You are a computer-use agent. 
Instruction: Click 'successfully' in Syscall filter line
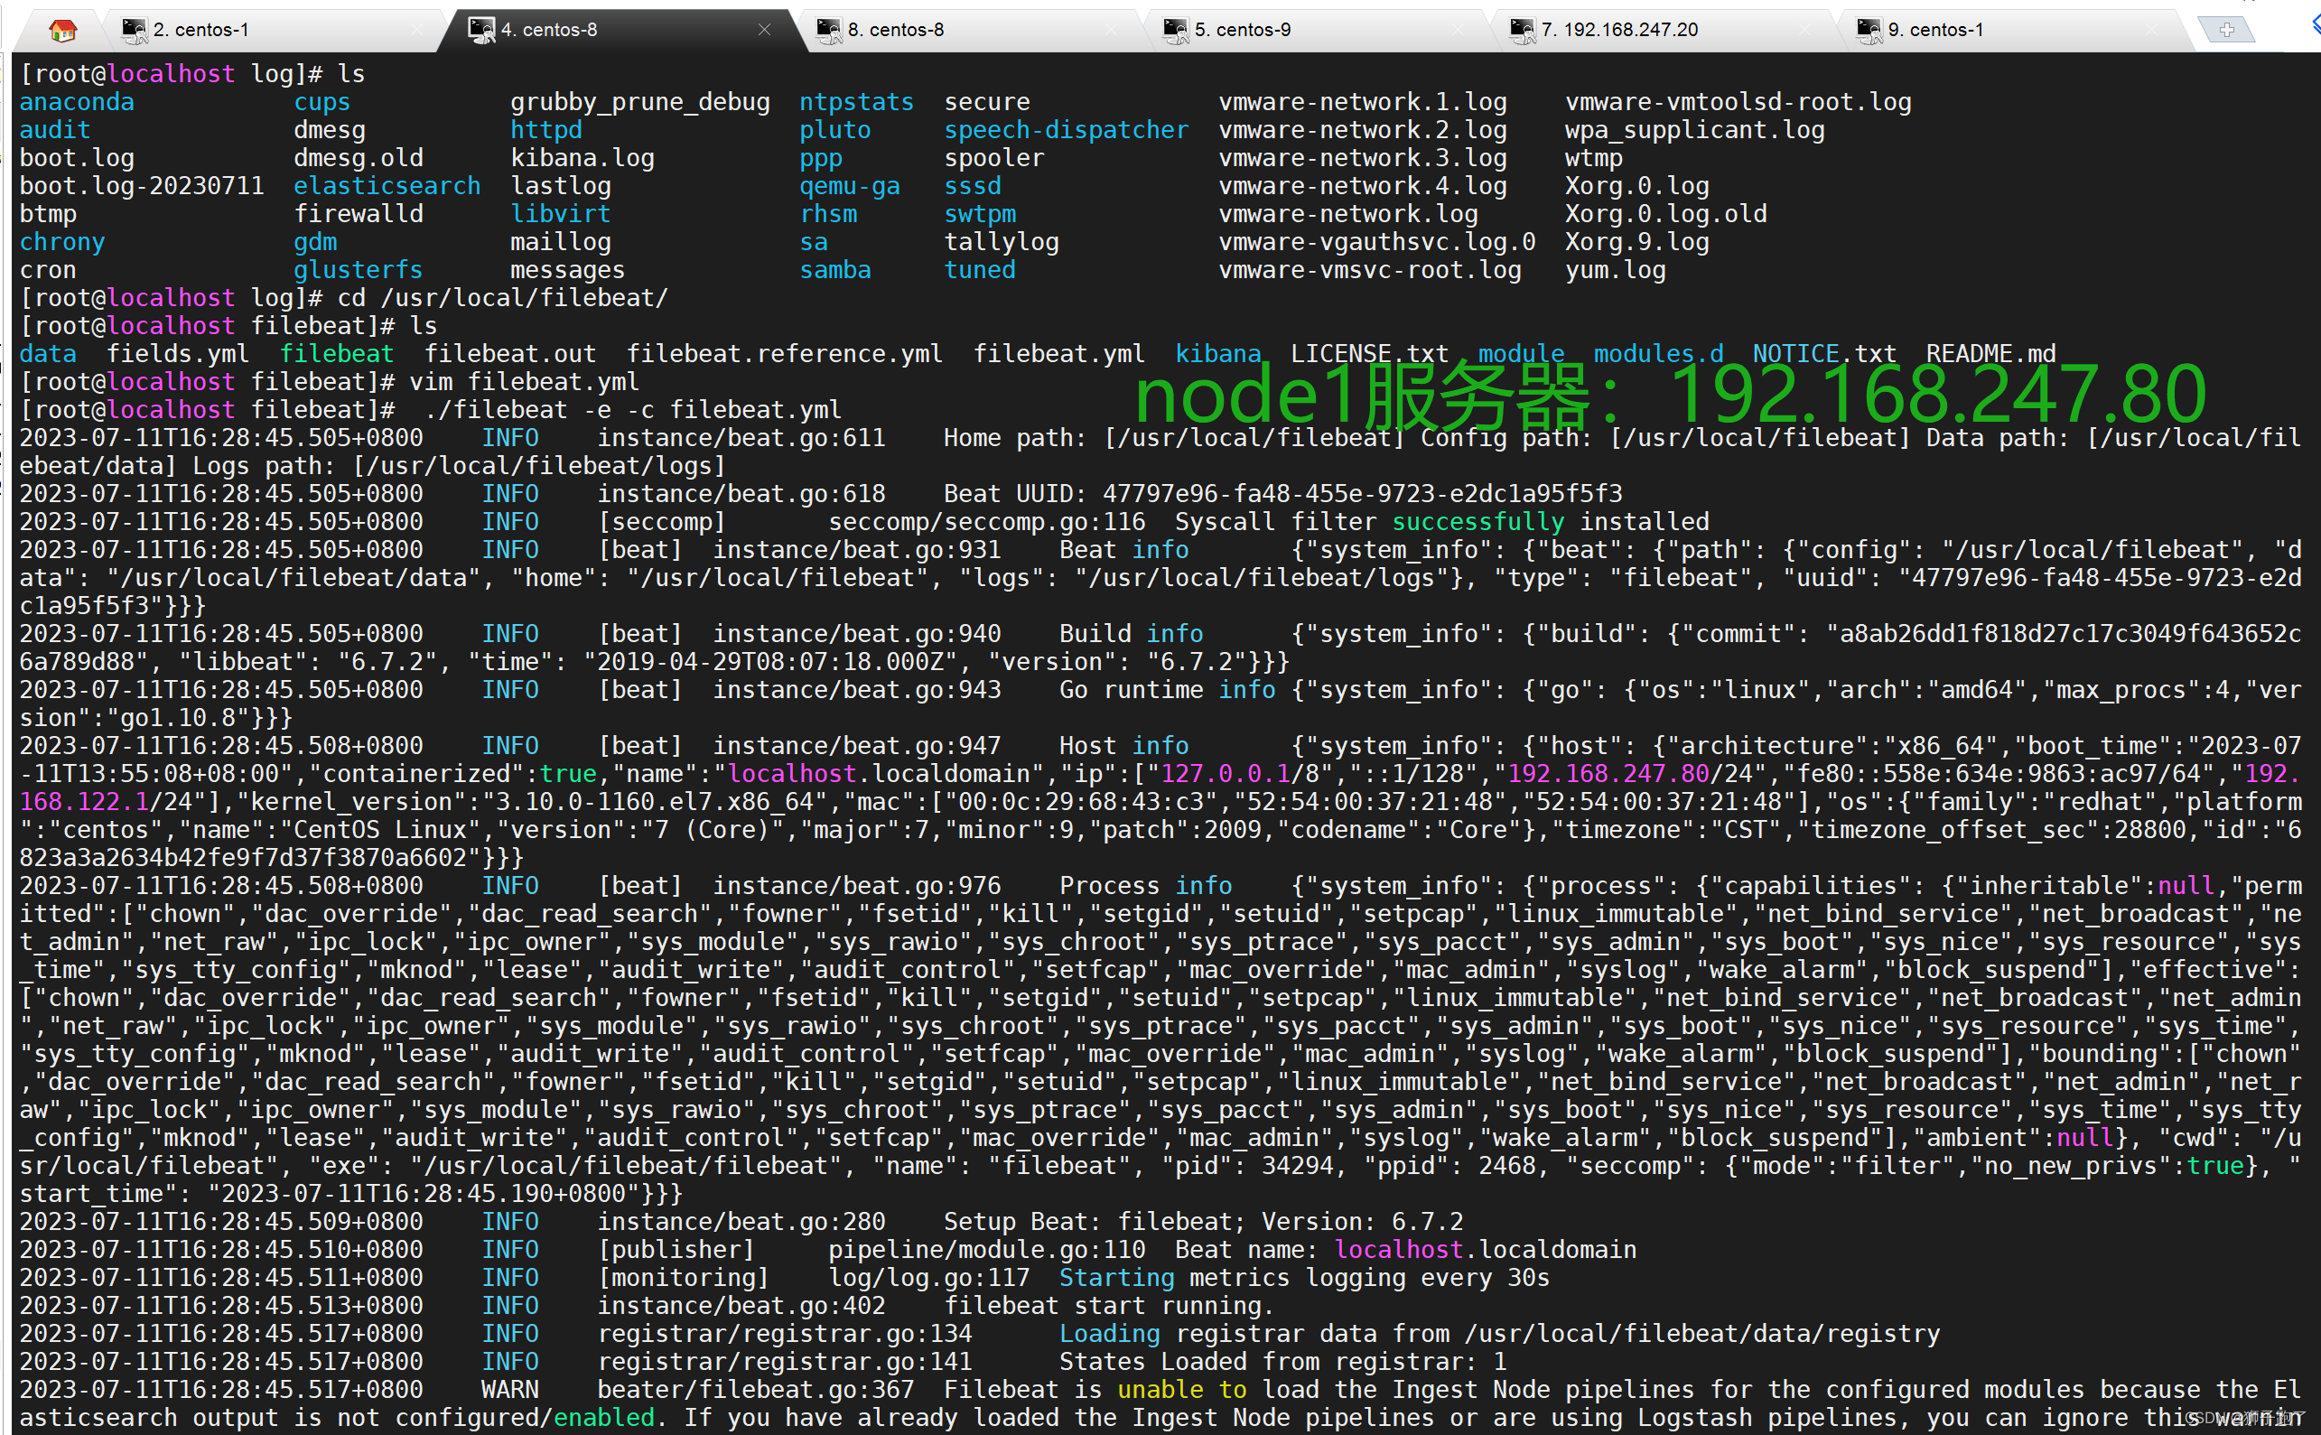tap(1478, 522)
